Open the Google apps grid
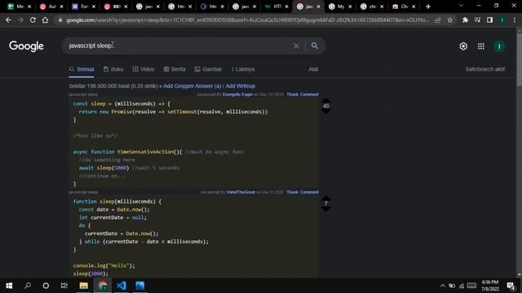 pos(481,46)
